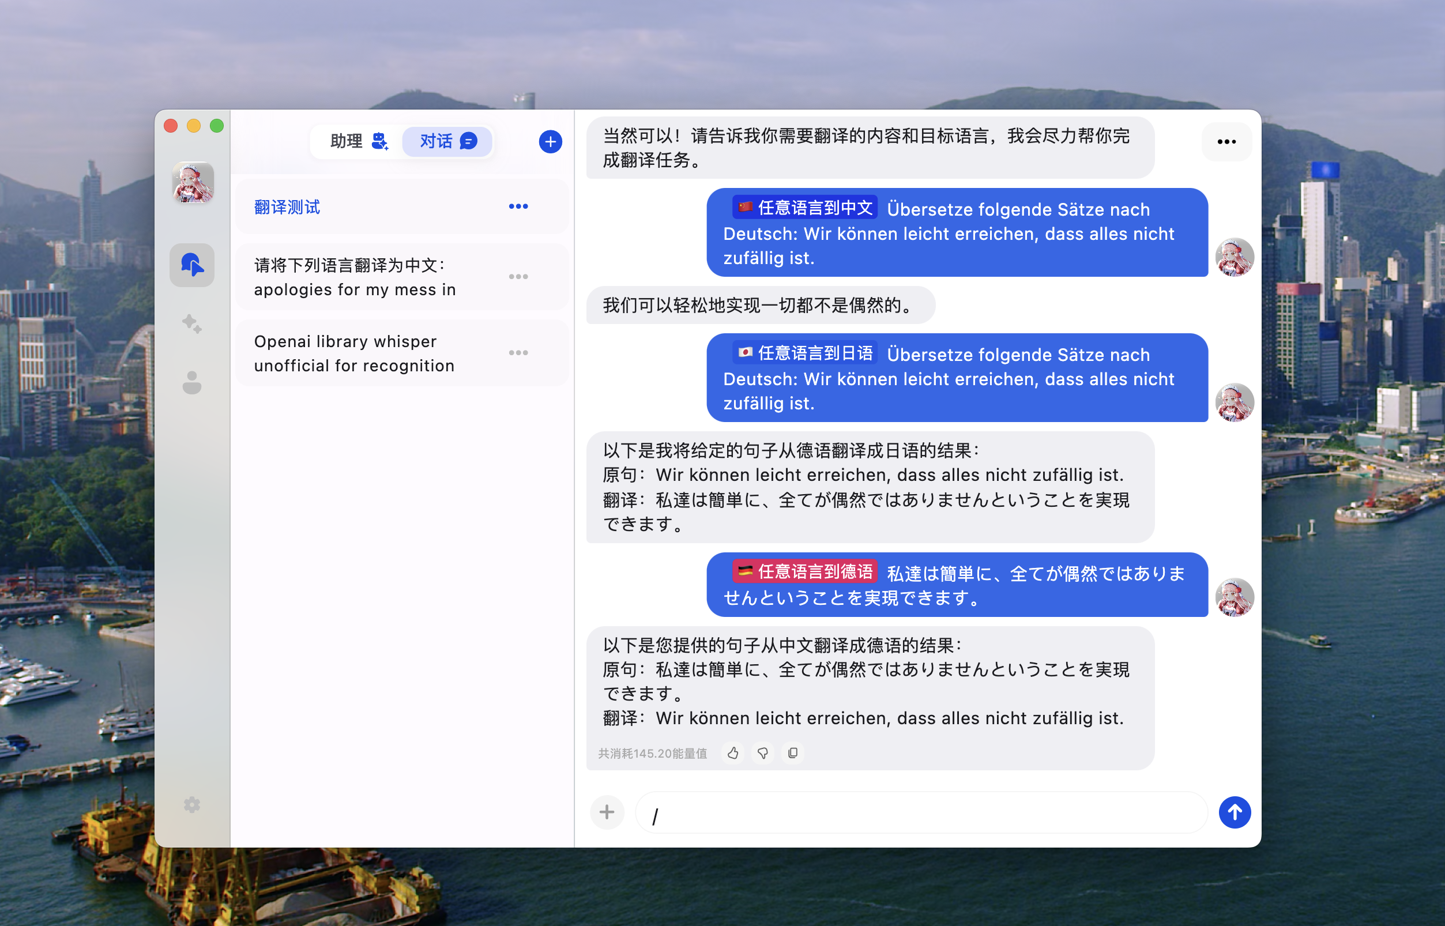Open the person profile sidebar icon
The image size is (1445, 926).
(x=192, y=382)
